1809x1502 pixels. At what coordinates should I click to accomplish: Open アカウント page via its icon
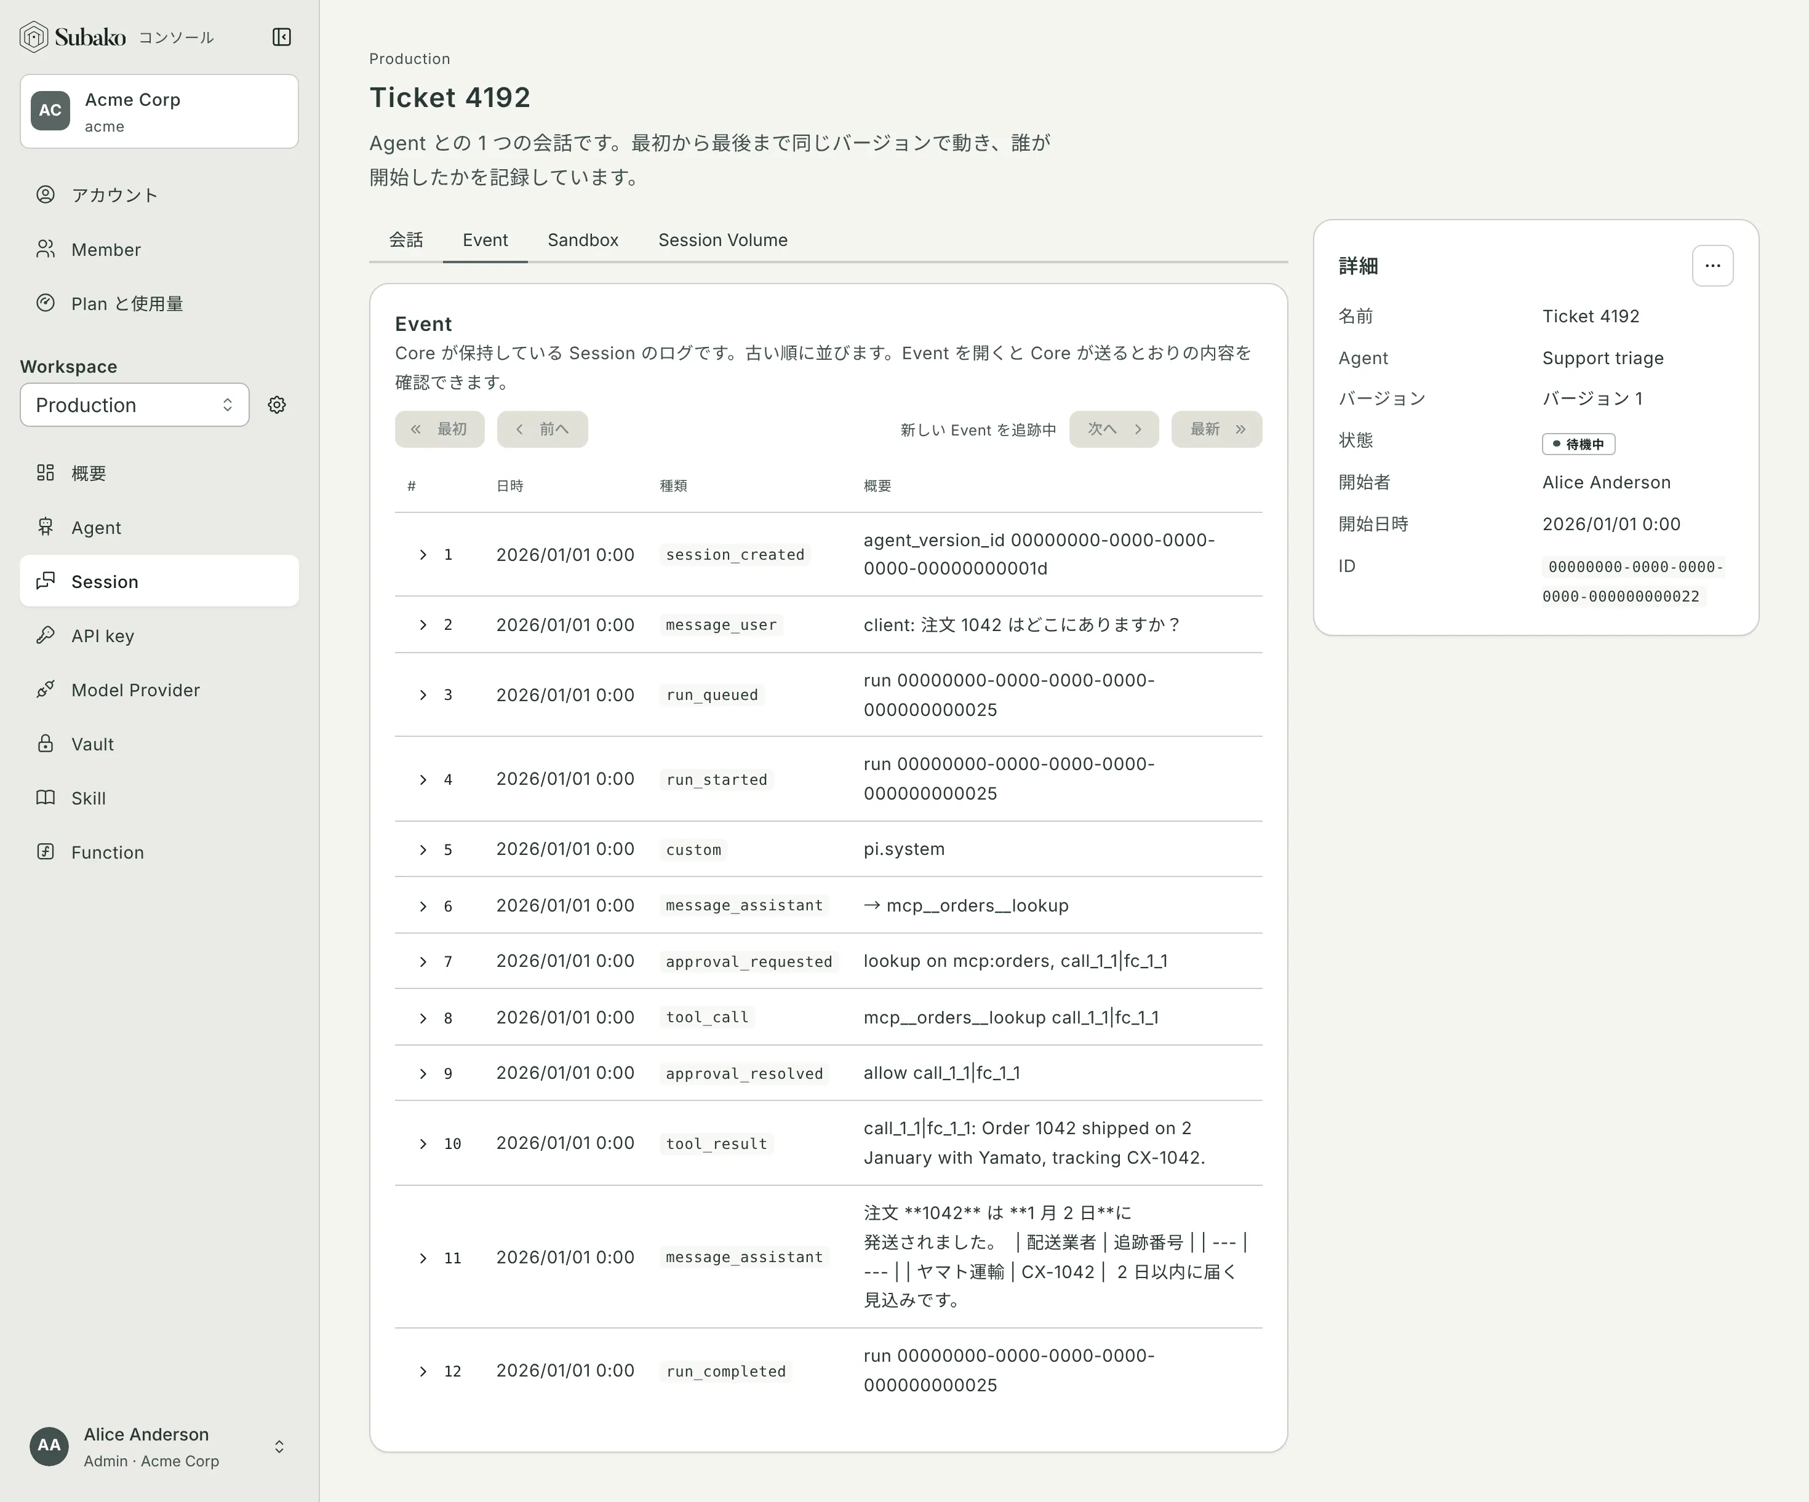tap(46, 194)
